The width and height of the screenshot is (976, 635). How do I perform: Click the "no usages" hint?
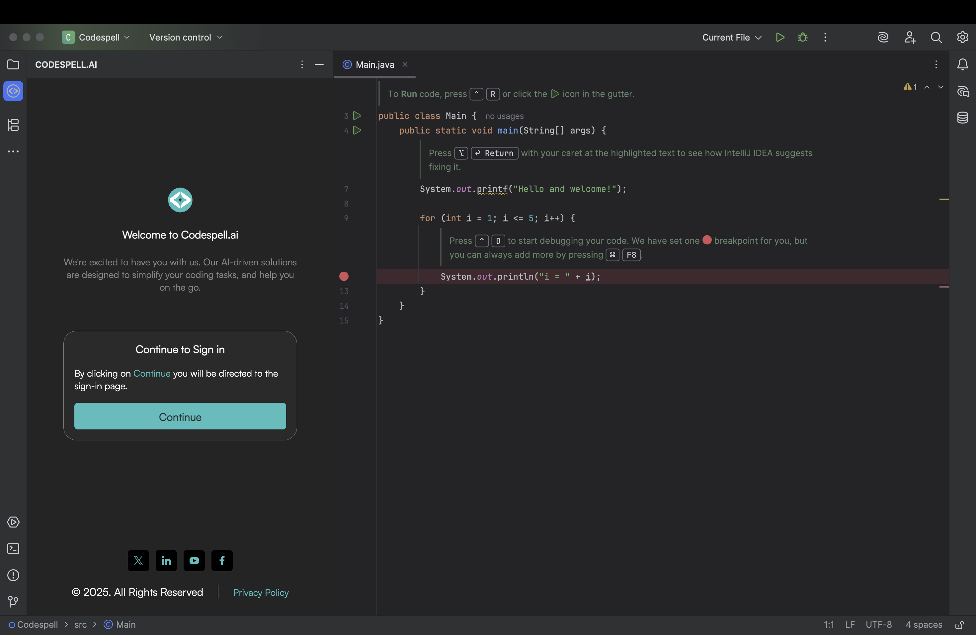pyautogui.click(x=504, y=116)
